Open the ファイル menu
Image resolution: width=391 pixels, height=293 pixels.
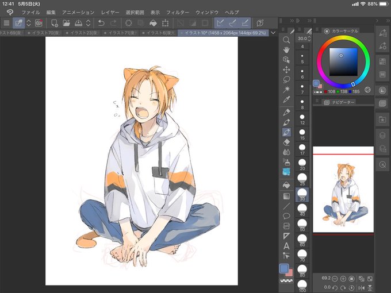point(30,12)
